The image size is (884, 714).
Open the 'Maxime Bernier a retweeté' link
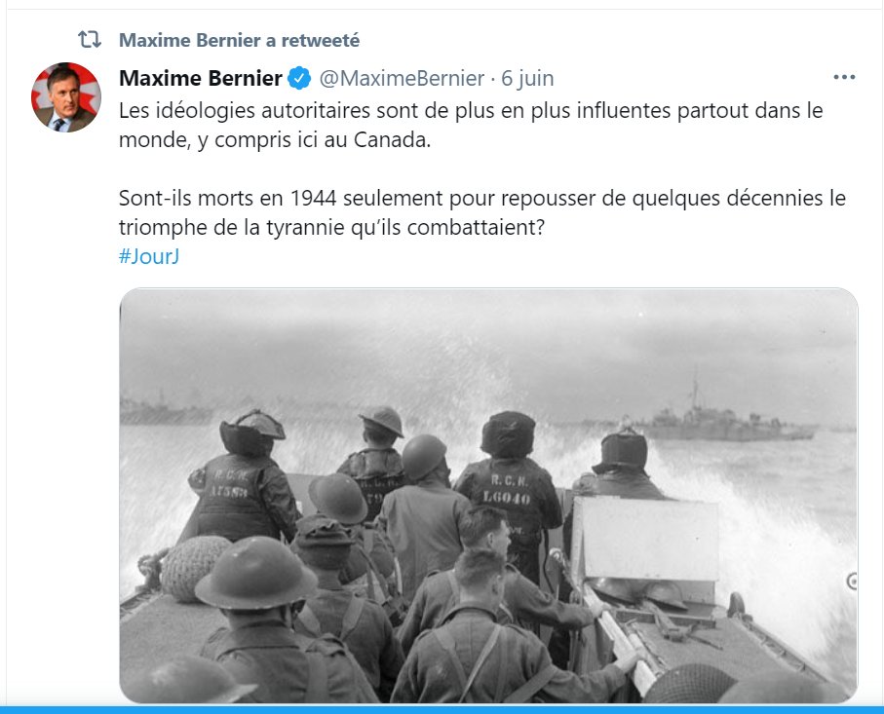click(x=239, y=40)
